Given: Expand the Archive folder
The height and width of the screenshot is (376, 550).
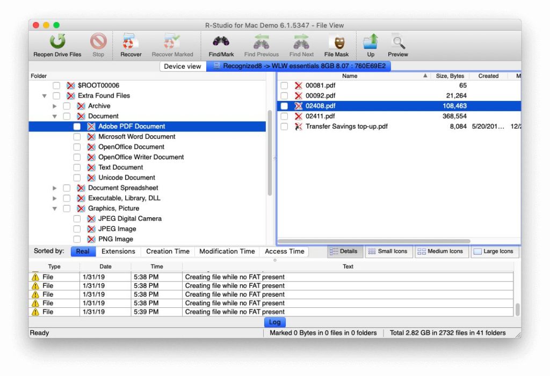Looking at the screenshot, I should click(54, 106).
